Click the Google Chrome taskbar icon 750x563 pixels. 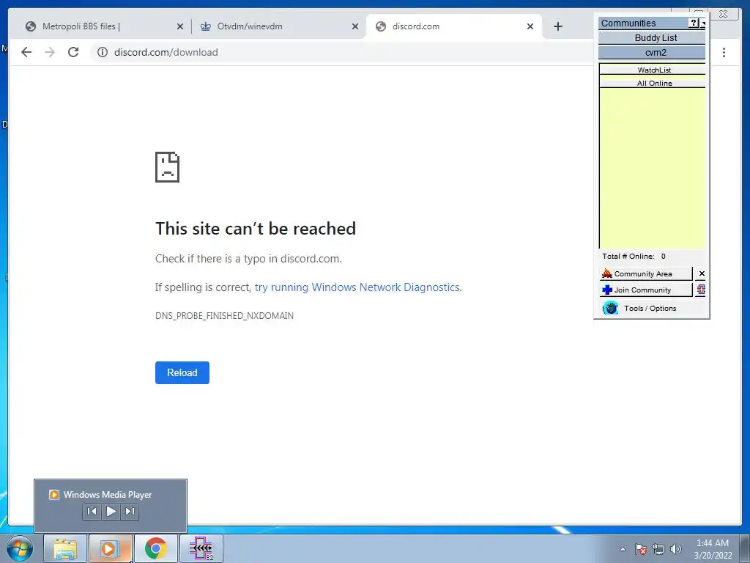click(155, 548)
